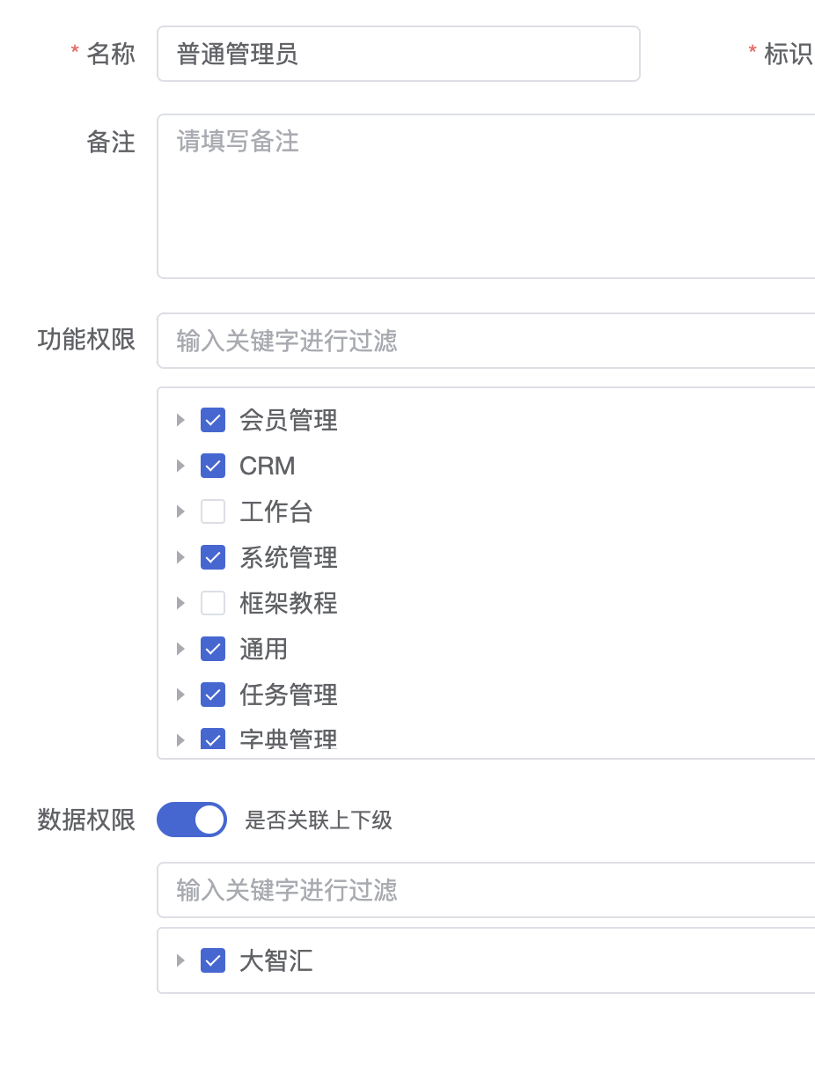Expand the 系统管理 tree node
815x1081 pixels.
tap(180, 557)
